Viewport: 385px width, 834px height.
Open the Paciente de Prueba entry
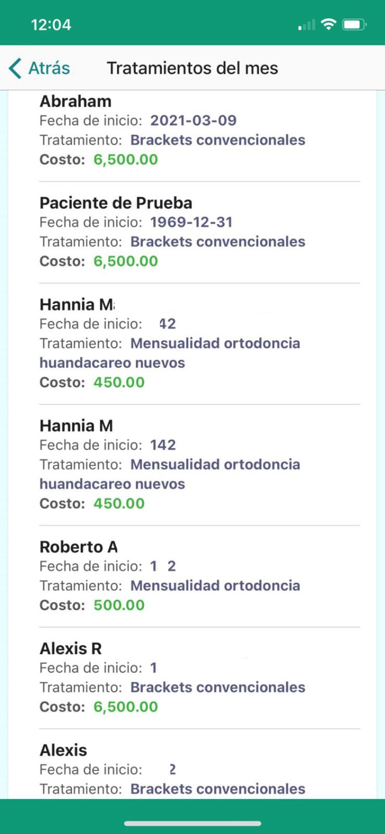point(116,203)
